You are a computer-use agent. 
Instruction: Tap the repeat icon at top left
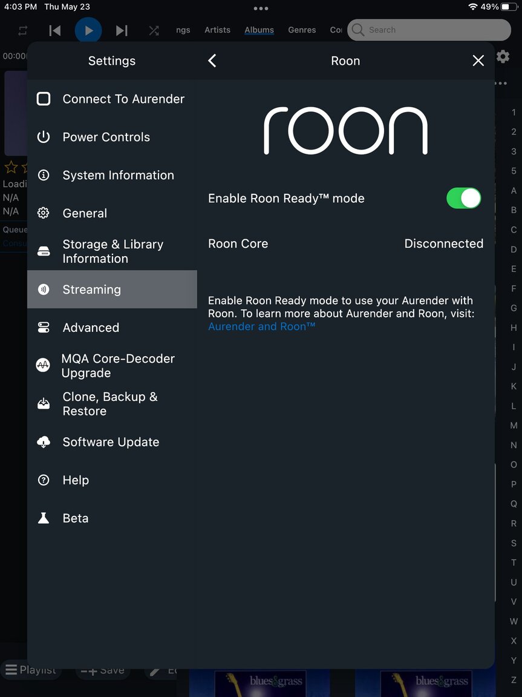pos(23,30)
